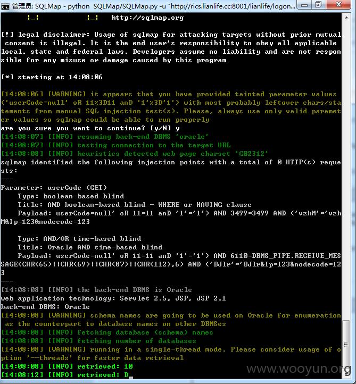Image resolution: width=356 pixels, height=384 pixels.
Task: Close the SQLMap console window
Action: tap(339, 5)
